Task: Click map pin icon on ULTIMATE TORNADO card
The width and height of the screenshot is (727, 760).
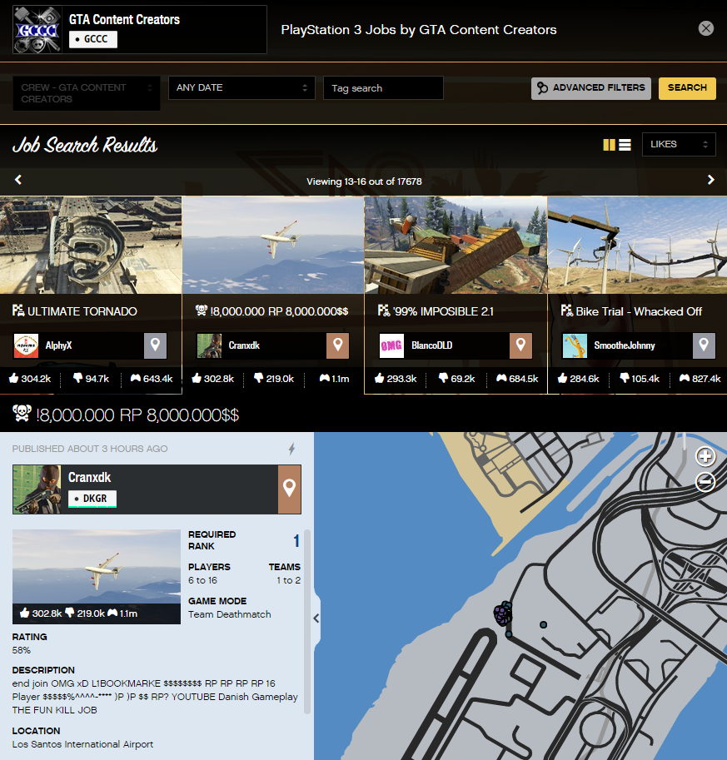Action: click(155, 345)
